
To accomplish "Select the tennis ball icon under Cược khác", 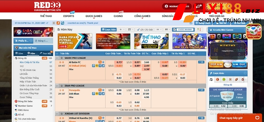I will click(224, 79).
